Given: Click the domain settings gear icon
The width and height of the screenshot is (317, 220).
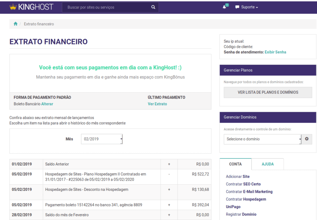Looking at the screenshot, I should click(307, 139).
